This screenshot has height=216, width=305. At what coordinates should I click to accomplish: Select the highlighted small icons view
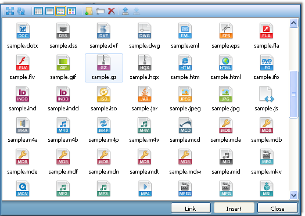(60, 11)
